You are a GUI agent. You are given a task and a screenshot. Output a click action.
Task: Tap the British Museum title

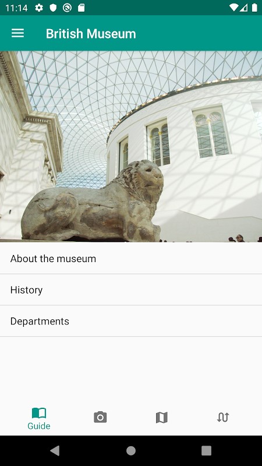[91, 34]
